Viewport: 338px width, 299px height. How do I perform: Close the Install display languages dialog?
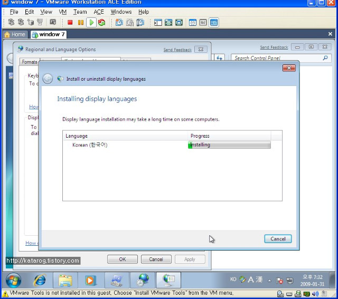pyautogui.click(x=289, y=68)
